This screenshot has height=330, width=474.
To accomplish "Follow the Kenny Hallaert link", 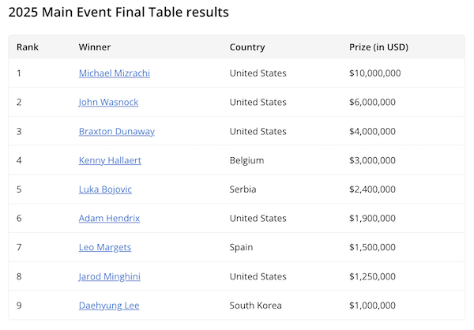I will [110, 160].
